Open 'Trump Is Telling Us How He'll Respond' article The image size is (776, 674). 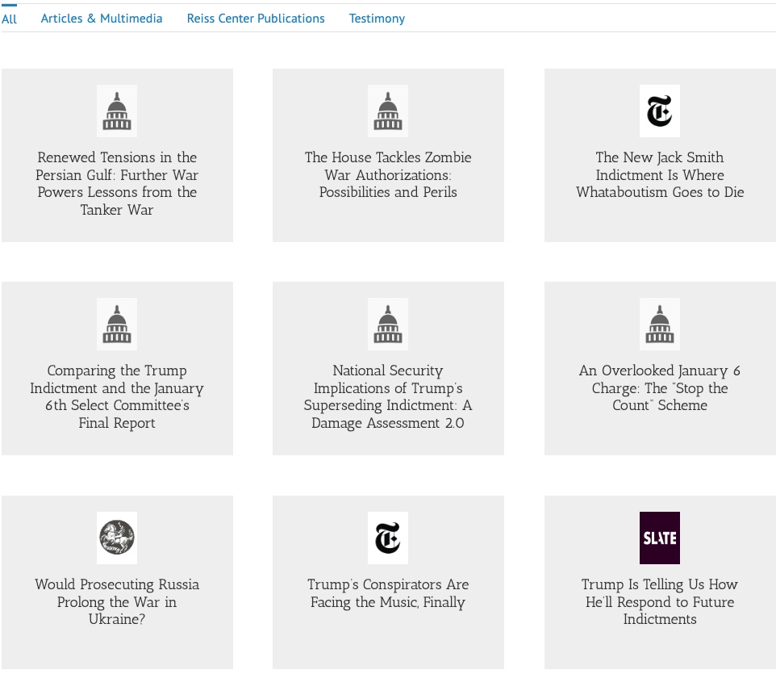click(659, 601)
